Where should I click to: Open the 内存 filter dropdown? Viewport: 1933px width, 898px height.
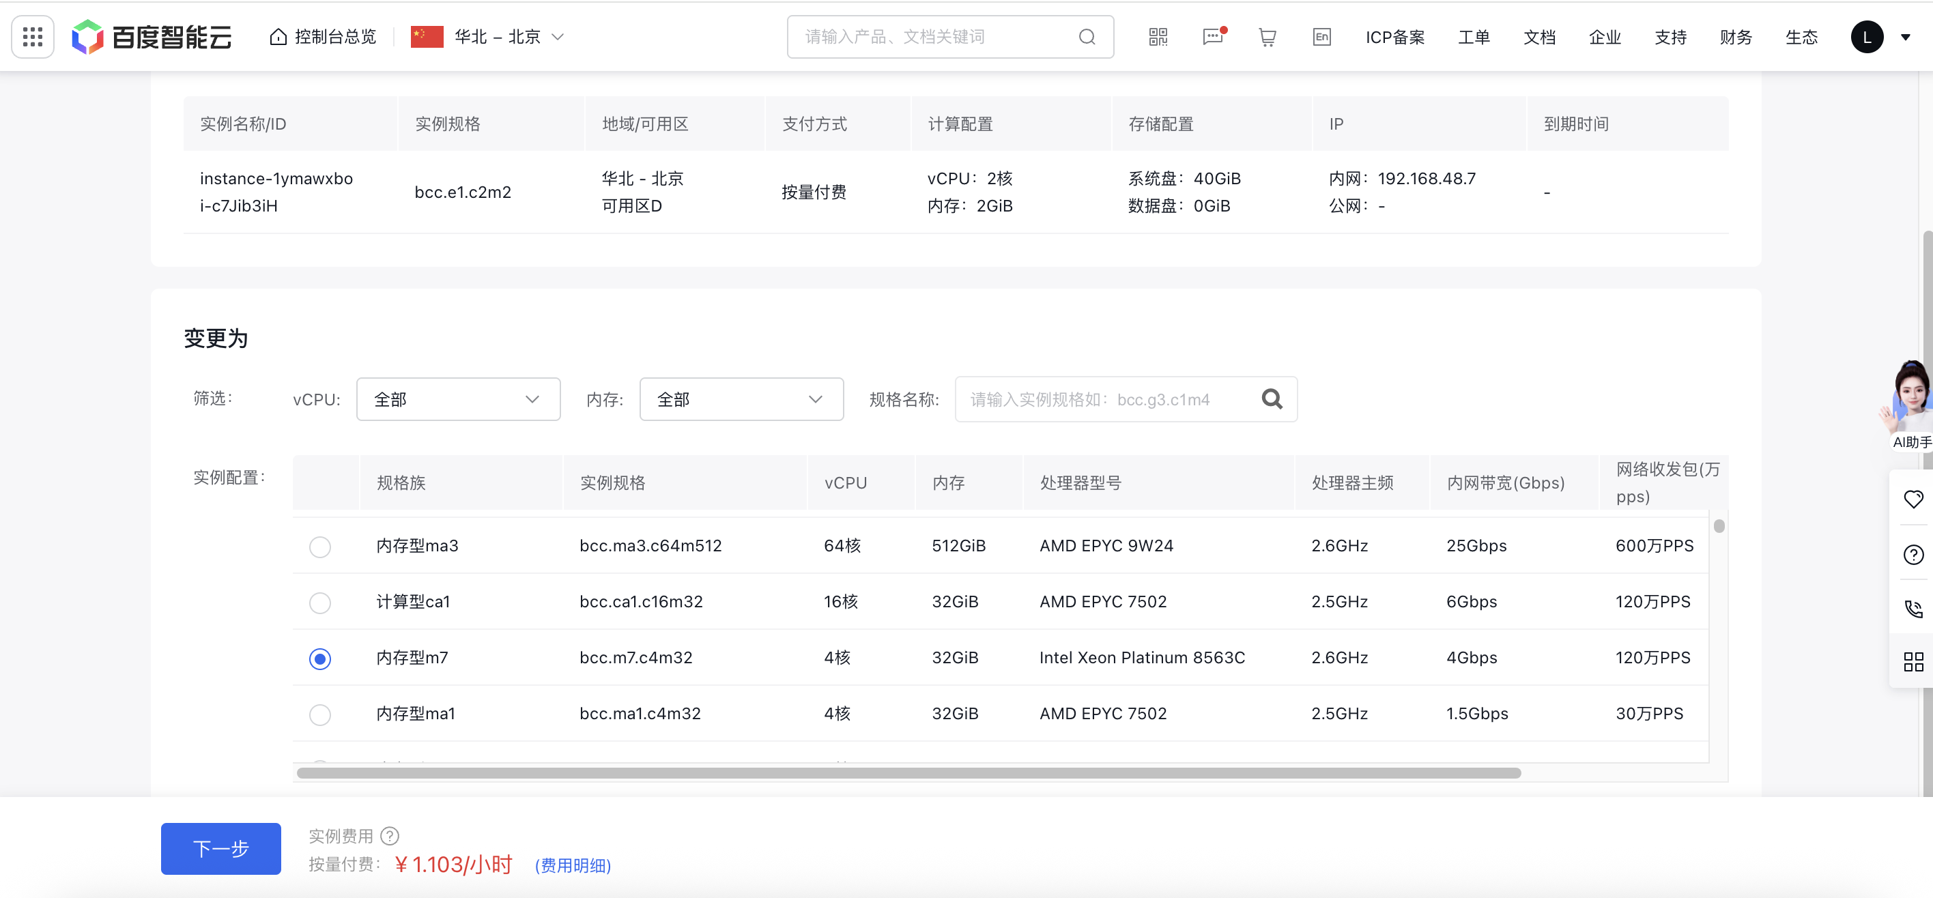[741, 399]
